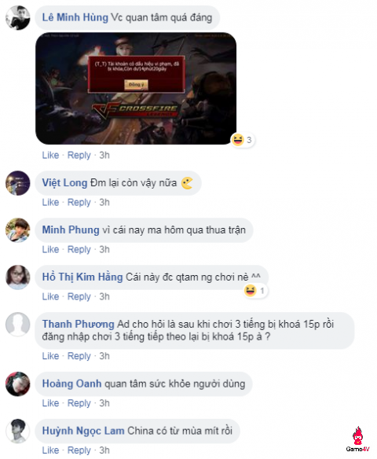
Task: View haha reaction on Hồ Thị Kim Hằng's comment
Action: point(255,291)
